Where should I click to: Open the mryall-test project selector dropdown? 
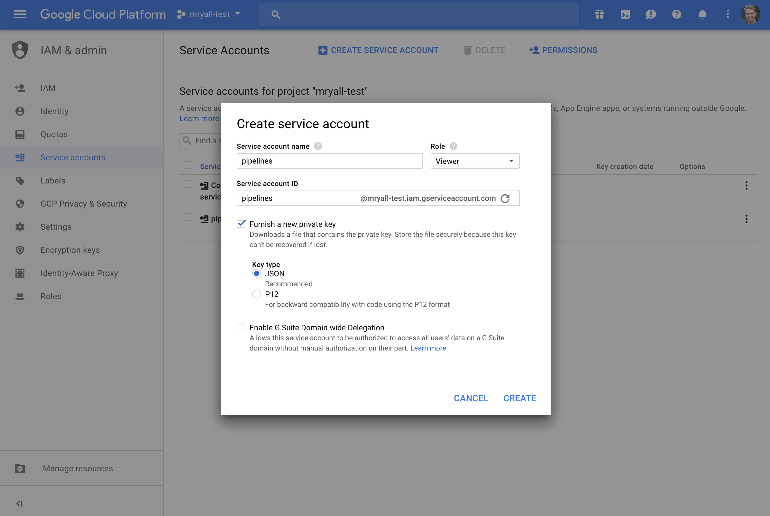click(x=209, y=14)
